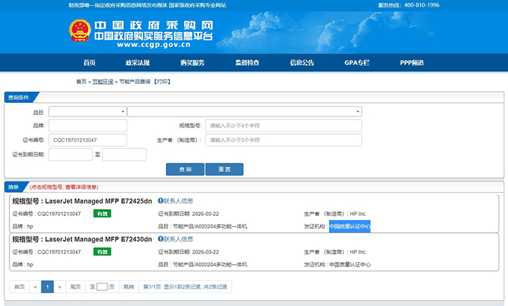The image size is (508, 306).
Task: Open 联系人信息 for E72425dn
Action: coord(178,201)
